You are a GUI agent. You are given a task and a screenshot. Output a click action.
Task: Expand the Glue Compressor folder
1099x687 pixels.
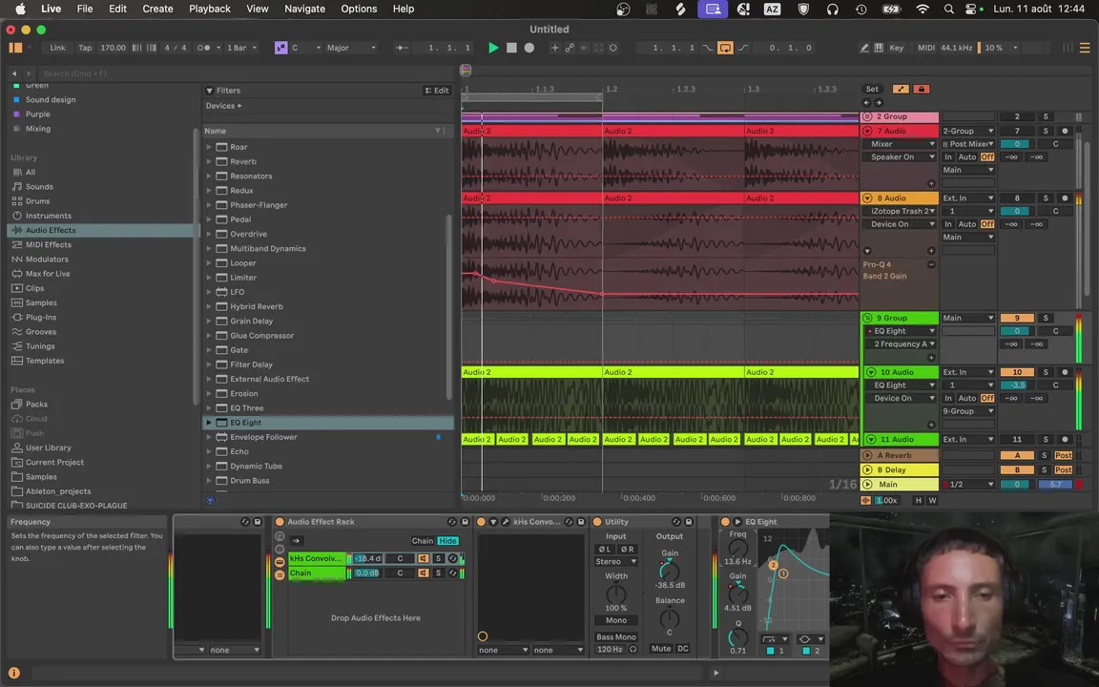pos(209,335)
